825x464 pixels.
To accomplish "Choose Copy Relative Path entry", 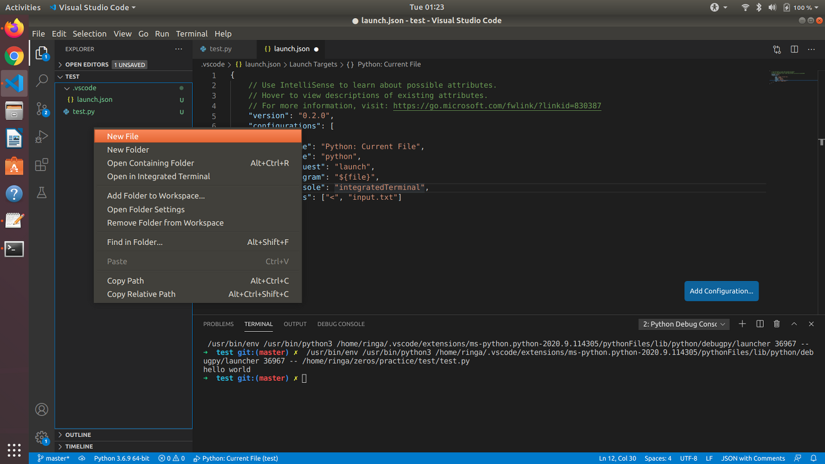I will [198, 294].
